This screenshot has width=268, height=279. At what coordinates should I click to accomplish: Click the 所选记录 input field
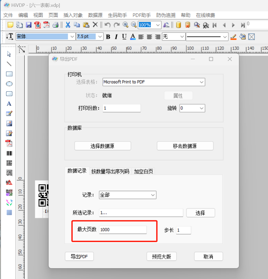coord(141,213)
